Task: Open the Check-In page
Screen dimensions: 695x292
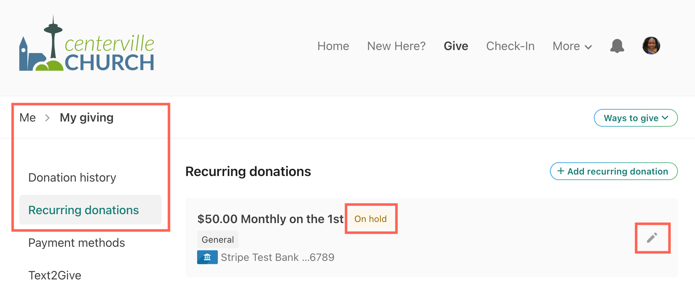Action: 510,46
